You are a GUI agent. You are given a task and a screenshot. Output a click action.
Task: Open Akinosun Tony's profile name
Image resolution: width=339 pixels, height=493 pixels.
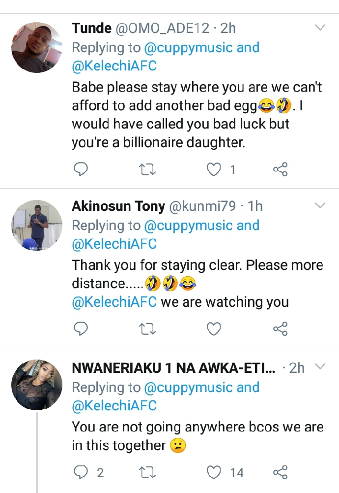point(118,206)
